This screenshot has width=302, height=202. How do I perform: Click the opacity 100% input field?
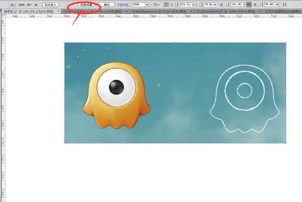point(138,5)
